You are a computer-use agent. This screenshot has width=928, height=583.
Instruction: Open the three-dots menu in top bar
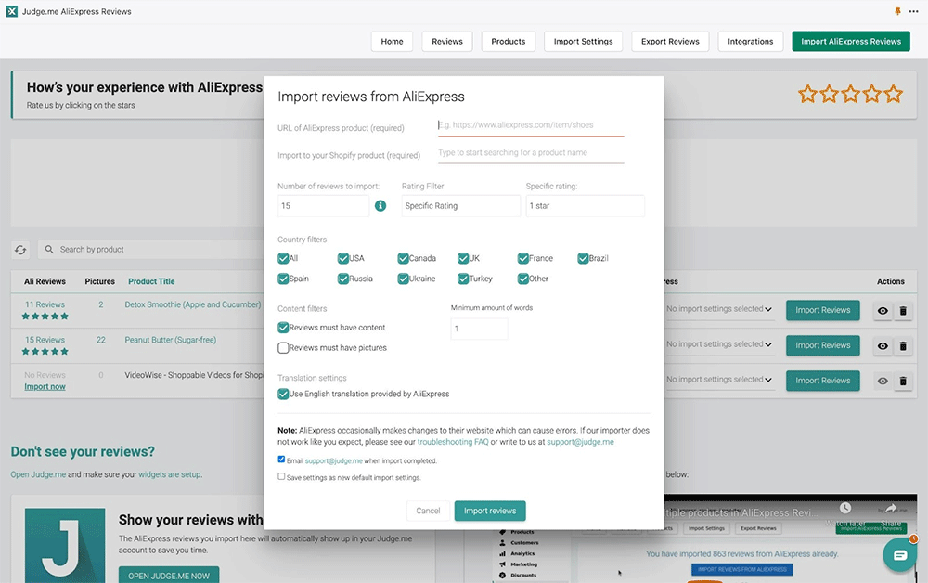click(x=913, y=12)
